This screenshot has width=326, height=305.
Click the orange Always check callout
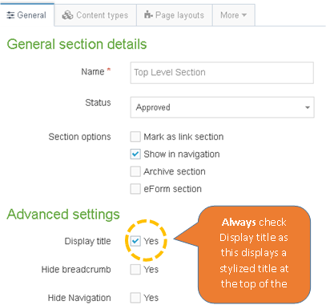[x=254, y=255]
